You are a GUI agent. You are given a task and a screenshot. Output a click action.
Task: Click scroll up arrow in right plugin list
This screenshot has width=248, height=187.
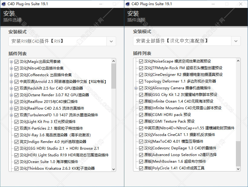point(238,61)
